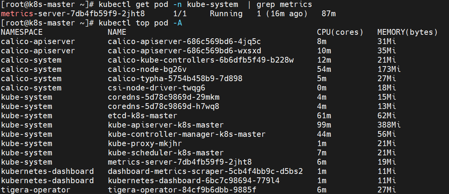Click dashboard-metrics-scraper pod name
Viewport: 449px width, 194px height.
point(205,172)
